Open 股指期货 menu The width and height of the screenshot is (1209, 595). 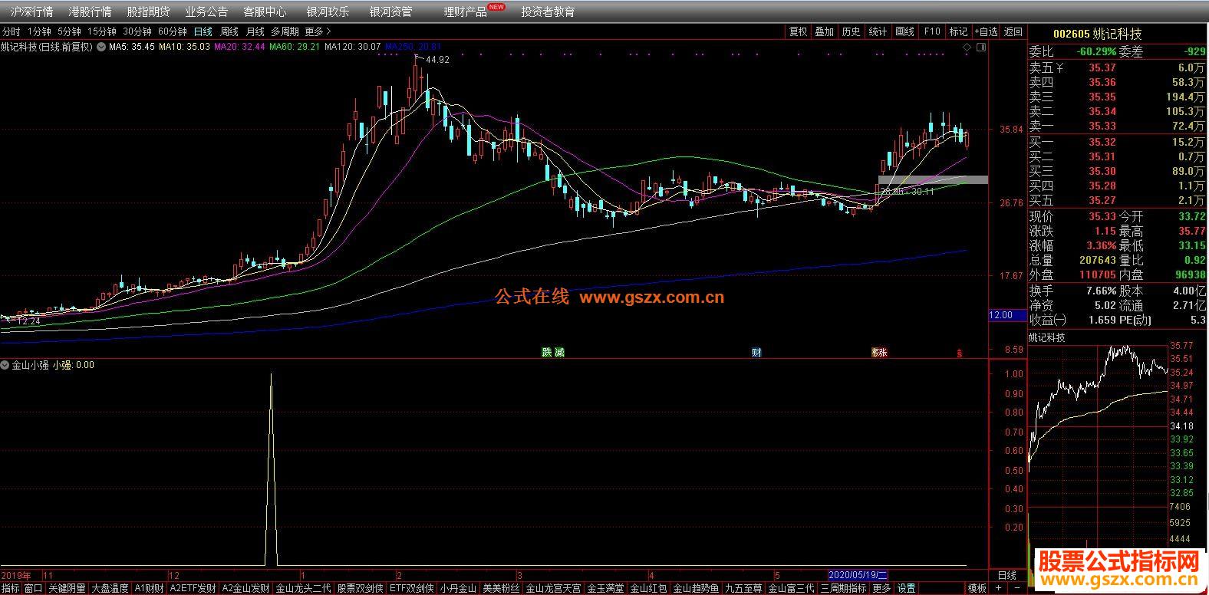point(148,12)
